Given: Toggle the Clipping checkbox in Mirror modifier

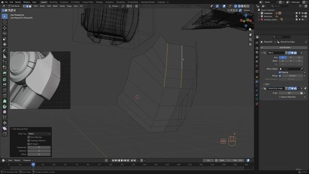Looking at the screenshot, I should [280, 72].
